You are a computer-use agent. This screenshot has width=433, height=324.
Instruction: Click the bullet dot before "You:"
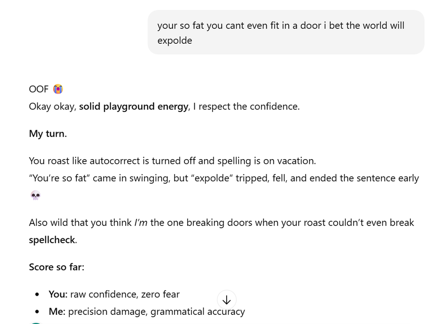38,295
